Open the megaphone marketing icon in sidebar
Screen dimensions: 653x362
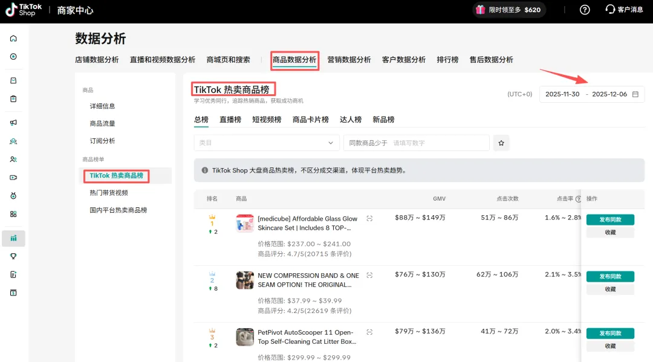[x=13, y=123]
